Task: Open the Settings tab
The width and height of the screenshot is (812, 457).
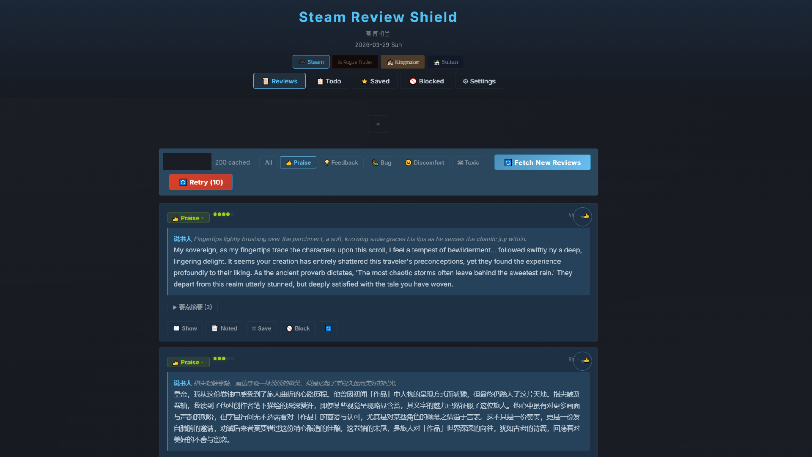Action: click(479, 81)
